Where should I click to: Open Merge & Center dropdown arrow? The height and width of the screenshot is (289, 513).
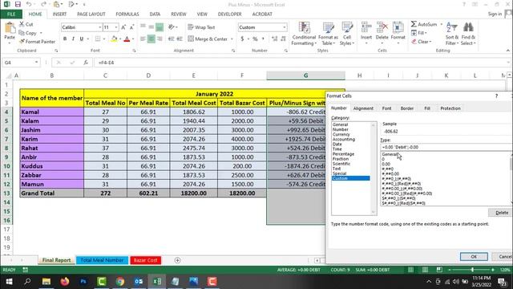(x=232, y=39)
